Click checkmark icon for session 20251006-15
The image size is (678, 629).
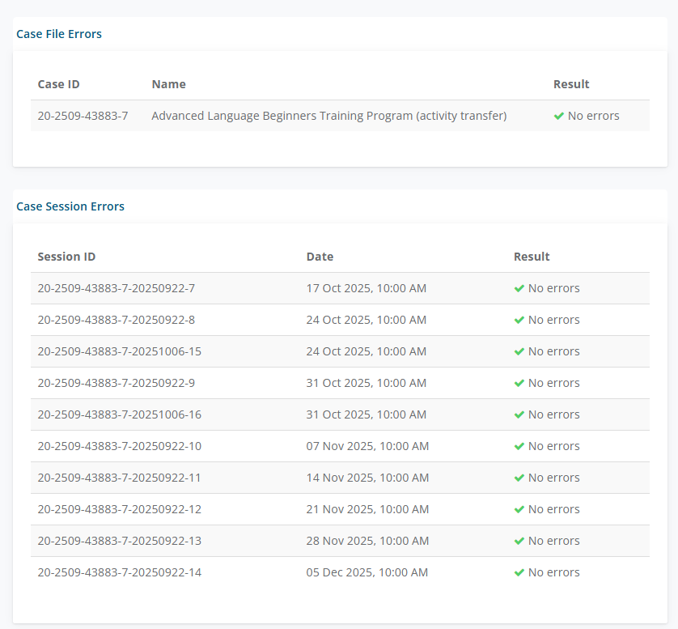coord(519,351)
